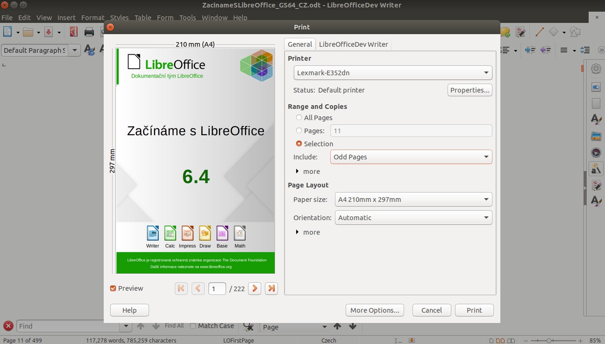
Task: Click the Track Changes icon in top toolbar
Action: pyautogui.click(x=520, y=32)
